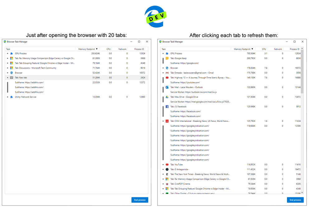This screenshot has width=311, height=207.
Task: Click New tab page icon in left window
Action: 12,78
